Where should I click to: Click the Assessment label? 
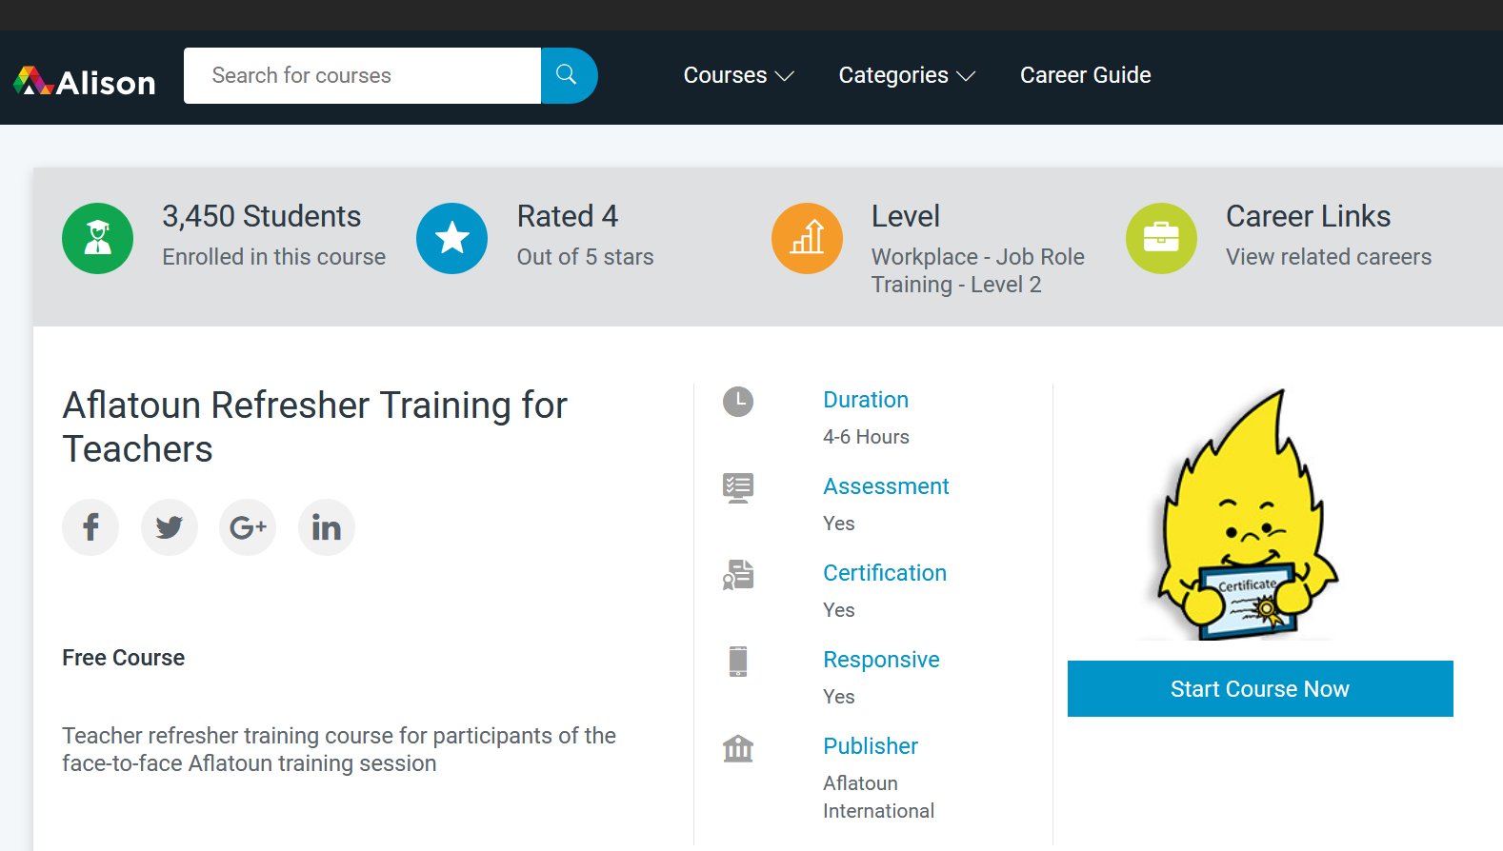(886, 486)
